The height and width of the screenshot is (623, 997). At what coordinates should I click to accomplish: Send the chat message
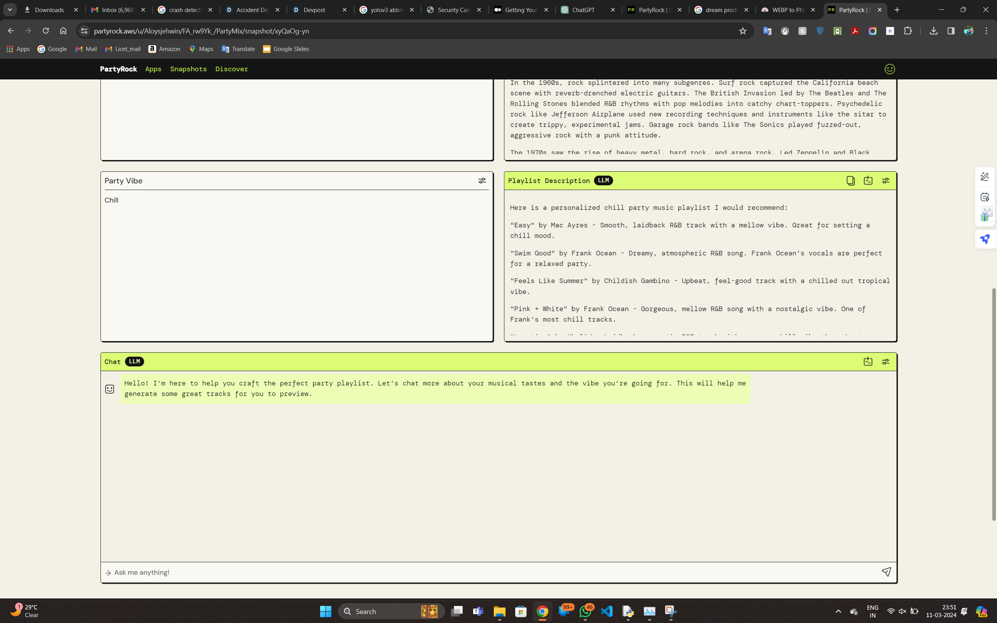[x=886, y=572]
